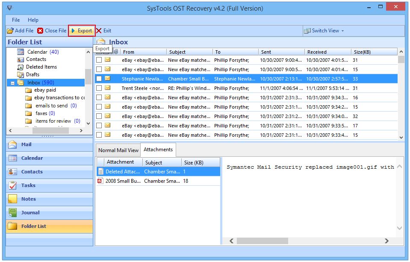Switch to the Calendar navigation section

pos(49,158)
